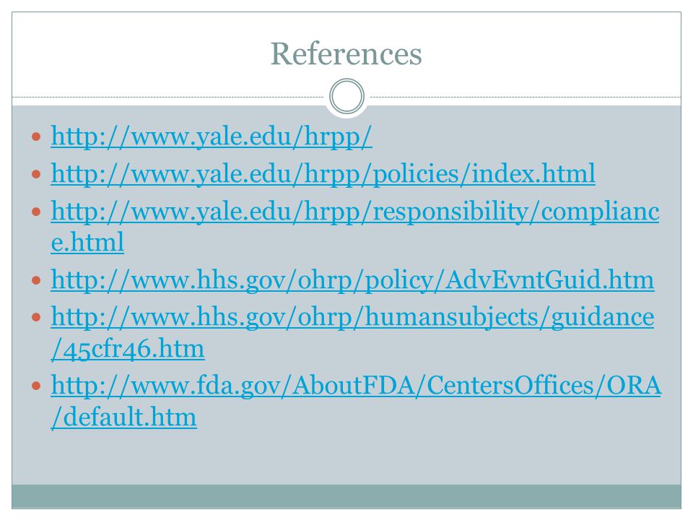Select the bullet before the responsibility/compliance link
This screenshot has height=520, width=693.
click(x=36, y=212)
